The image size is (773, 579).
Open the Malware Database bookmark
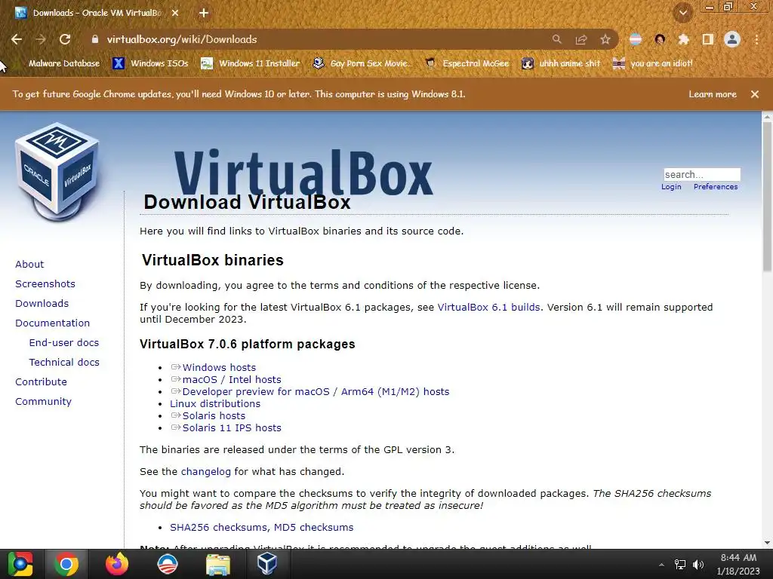tap(63, 63)
